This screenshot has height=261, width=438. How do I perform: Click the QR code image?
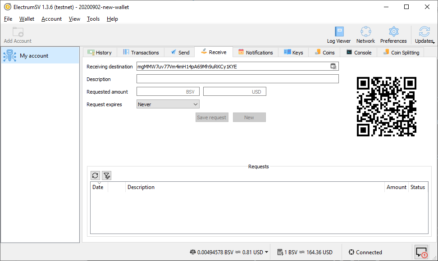386,107
